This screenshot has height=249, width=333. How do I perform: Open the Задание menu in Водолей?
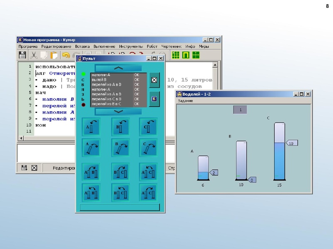coord(185,101)
